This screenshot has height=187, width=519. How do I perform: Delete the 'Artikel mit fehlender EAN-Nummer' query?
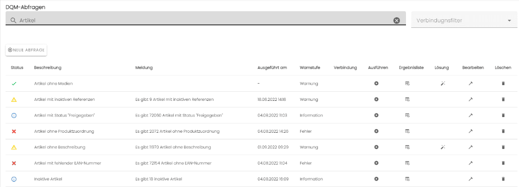(503, 163)
